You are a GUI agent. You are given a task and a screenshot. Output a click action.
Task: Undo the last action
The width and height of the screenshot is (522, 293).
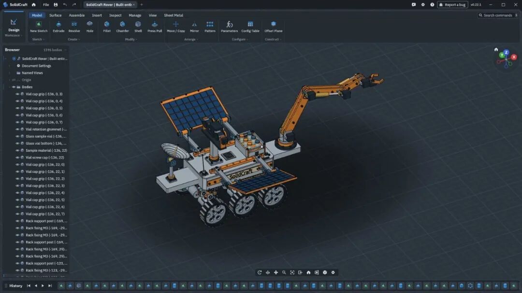pyautogui.click(x=65, y=5)
